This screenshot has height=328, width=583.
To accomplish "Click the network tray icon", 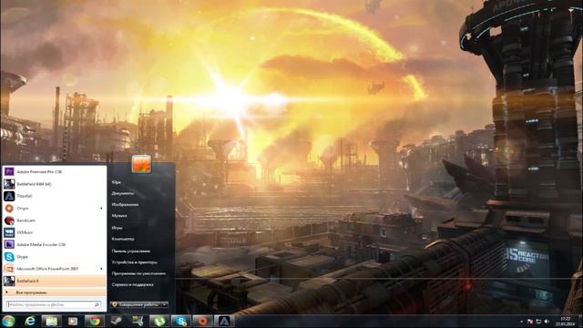I will pos(538,322).
